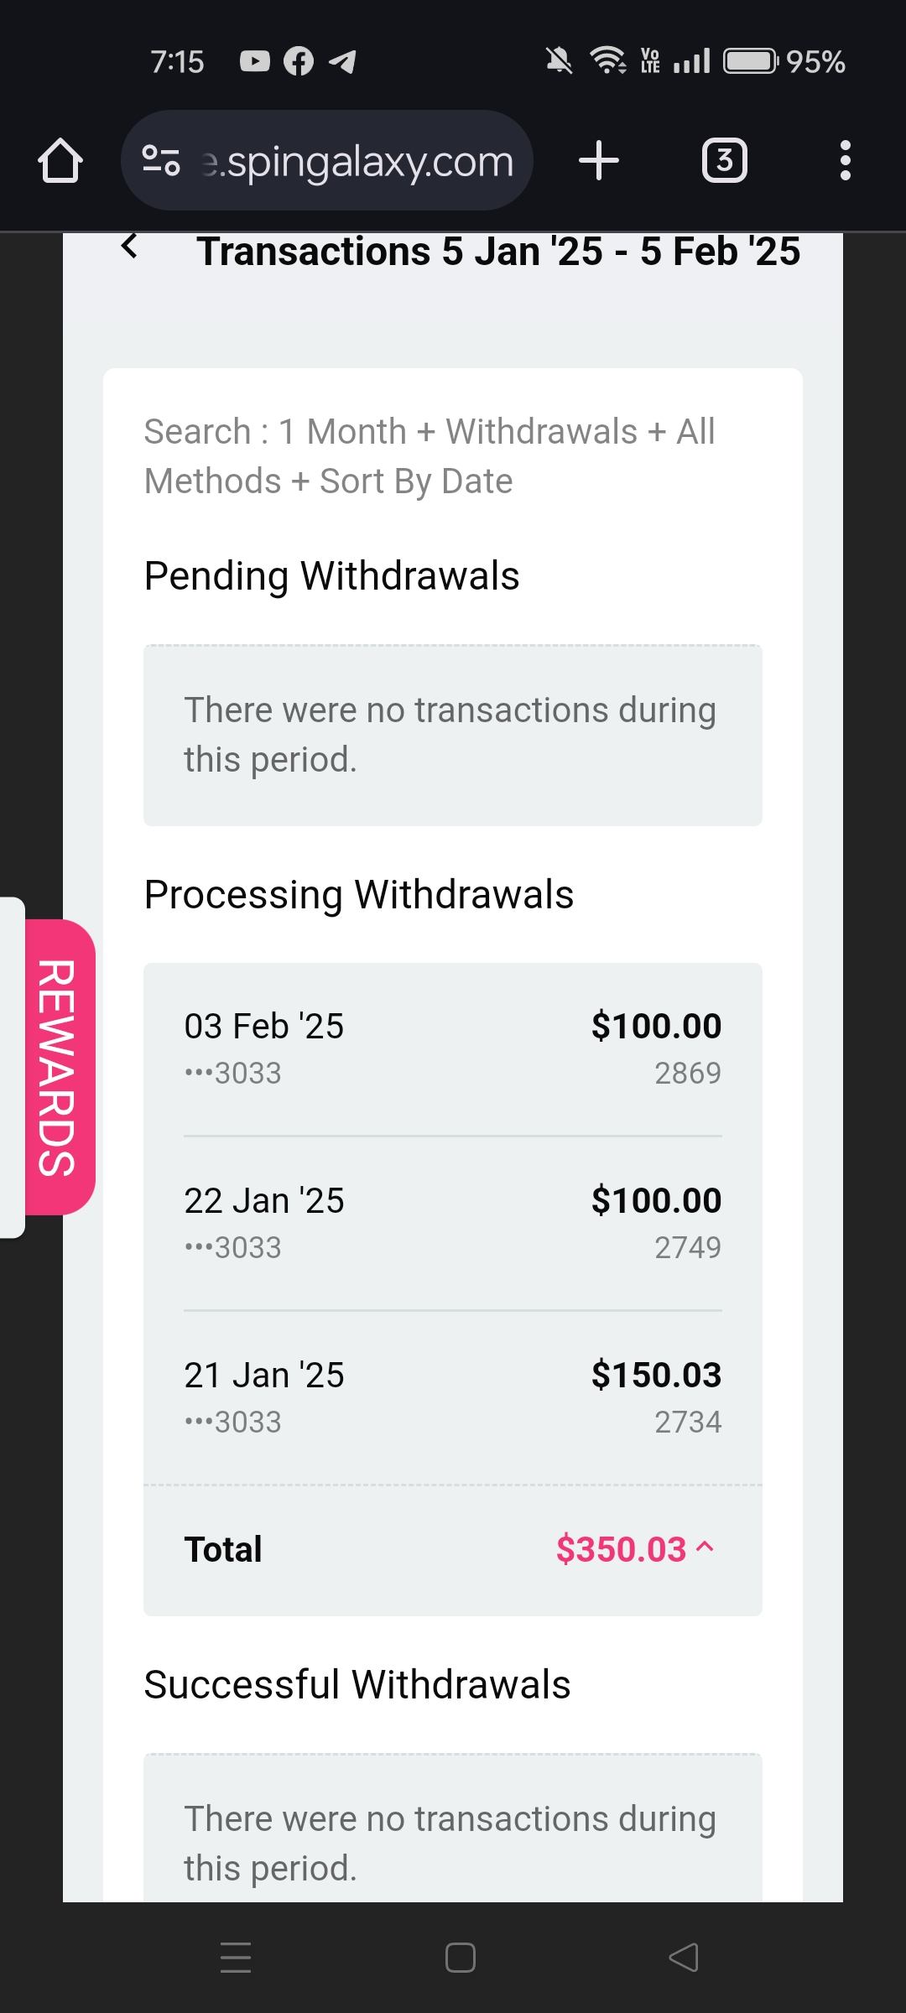This screenshot has width=906, height=2013.
Task: Collapse the $350.03 total chevron
Action: coord(706,1547)
